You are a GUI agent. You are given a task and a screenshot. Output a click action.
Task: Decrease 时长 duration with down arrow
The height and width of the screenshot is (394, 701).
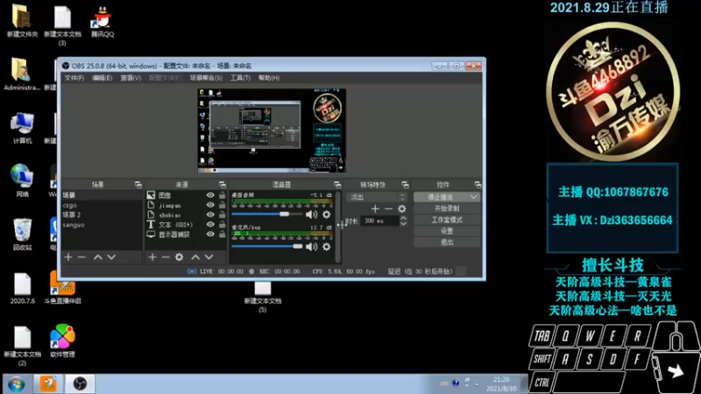pyautogui.click(x=403, y=223)
